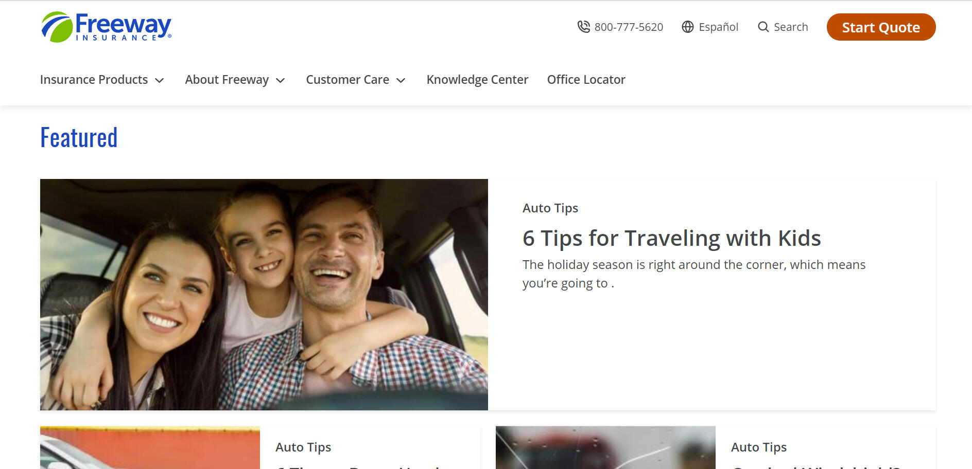Click the family car photo thumbnail

(264, 294)
